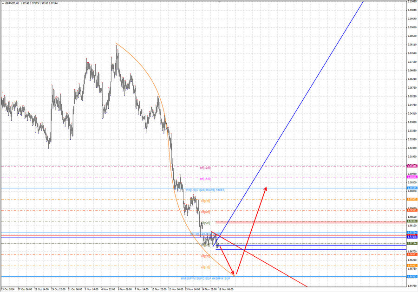The width and height of the screenshot is (418, 292).
Task: Click the red-orange 1.96533 price tag
Action: pyautogui.click(x=412, y=254)
